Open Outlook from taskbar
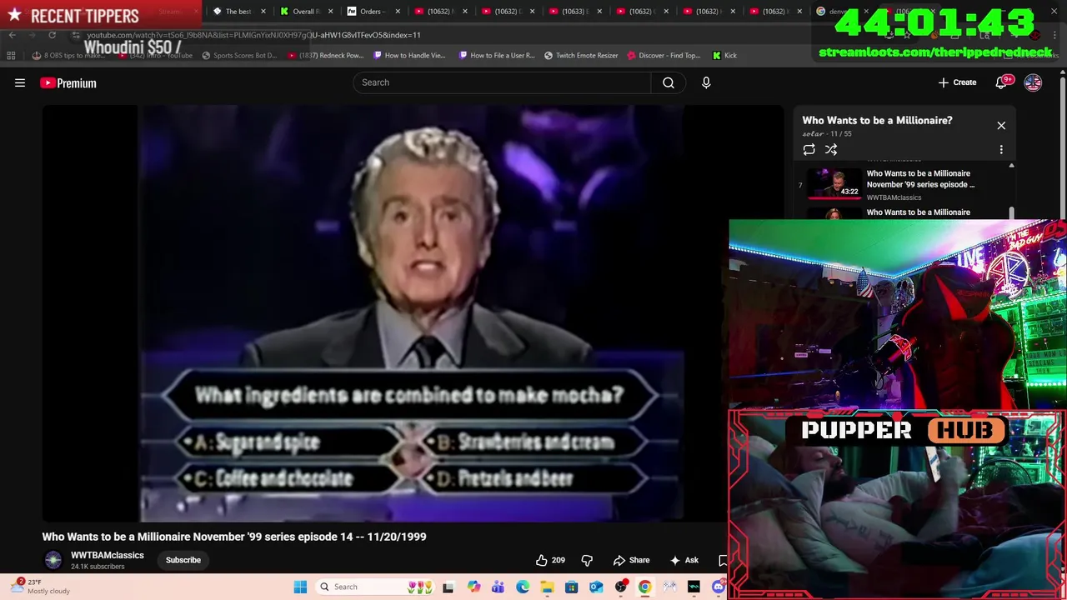Screen dimensions: 1067x600 (x=596, y=587)
